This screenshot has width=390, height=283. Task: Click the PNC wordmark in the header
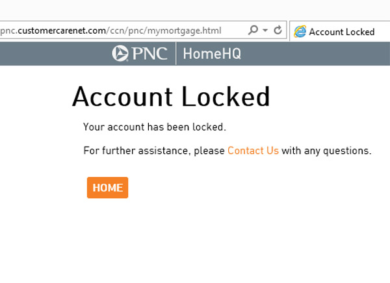click(x=149, y=53)
